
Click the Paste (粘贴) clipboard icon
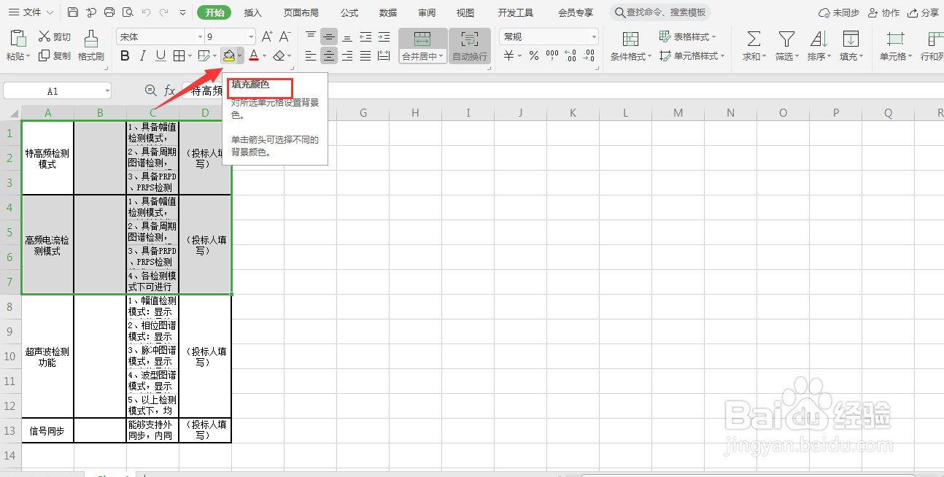point(19,39)
